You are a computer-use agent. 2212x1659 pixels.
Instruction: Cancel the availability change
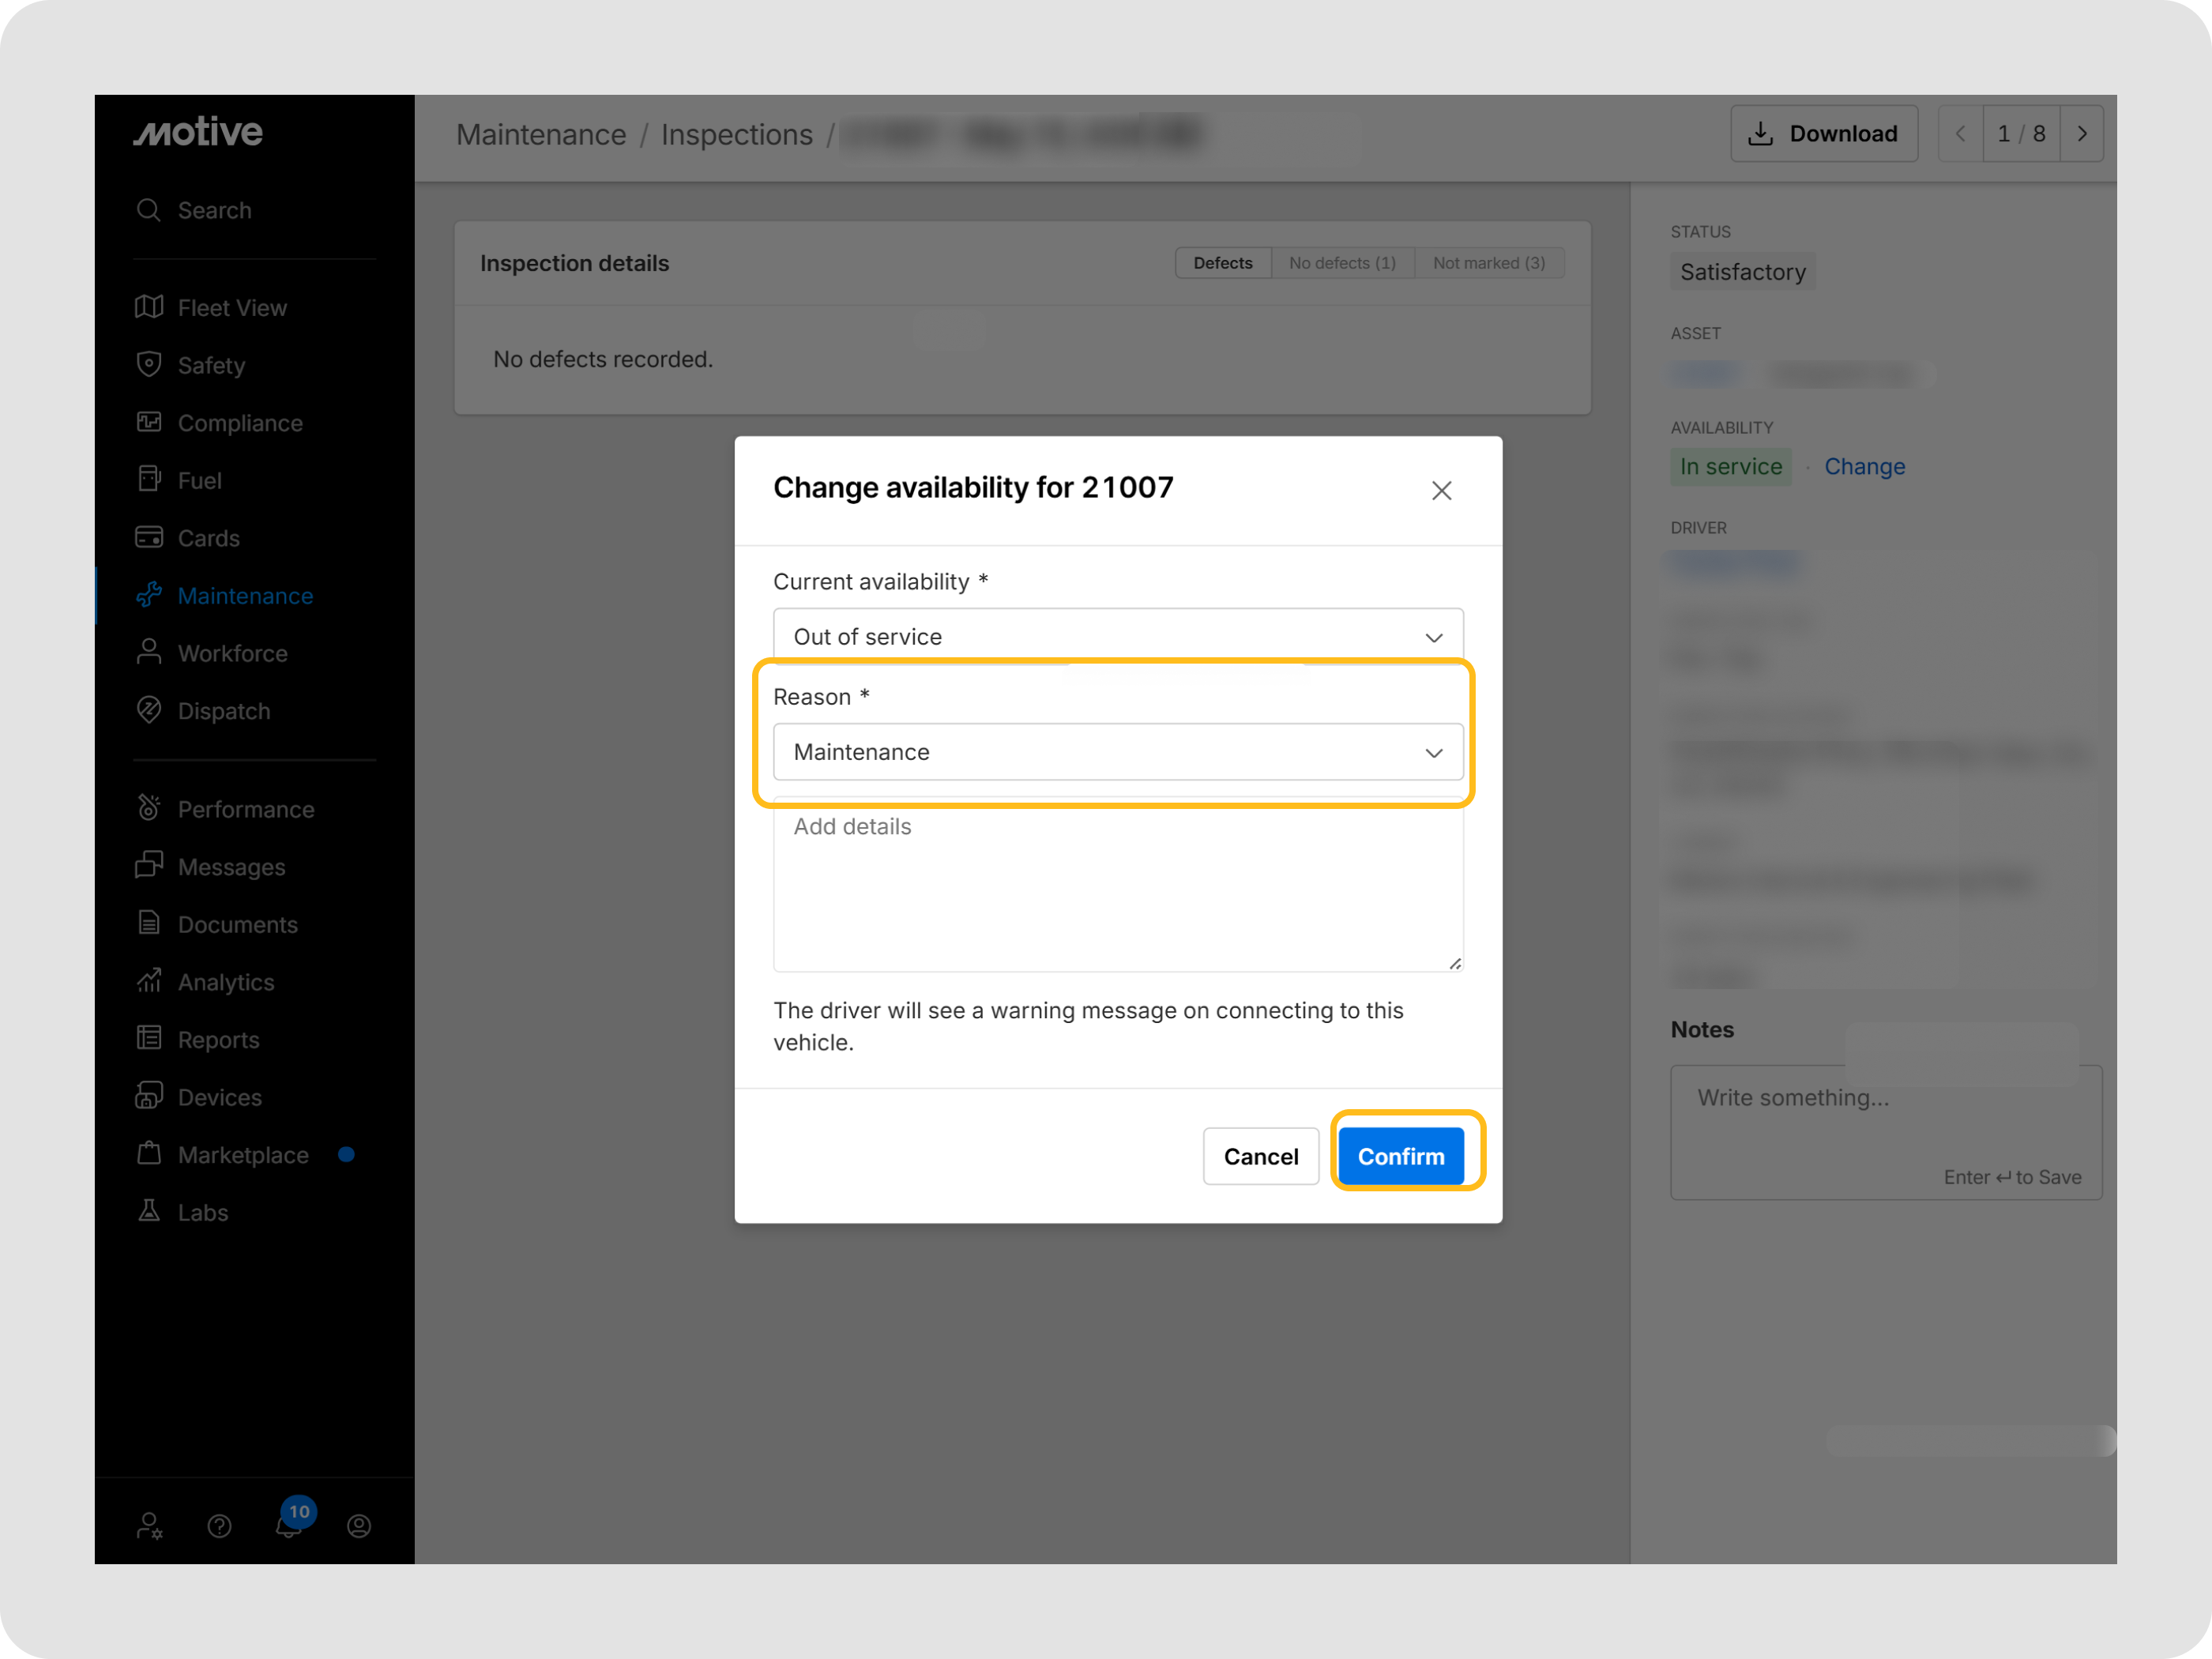pos(1261,1156)
